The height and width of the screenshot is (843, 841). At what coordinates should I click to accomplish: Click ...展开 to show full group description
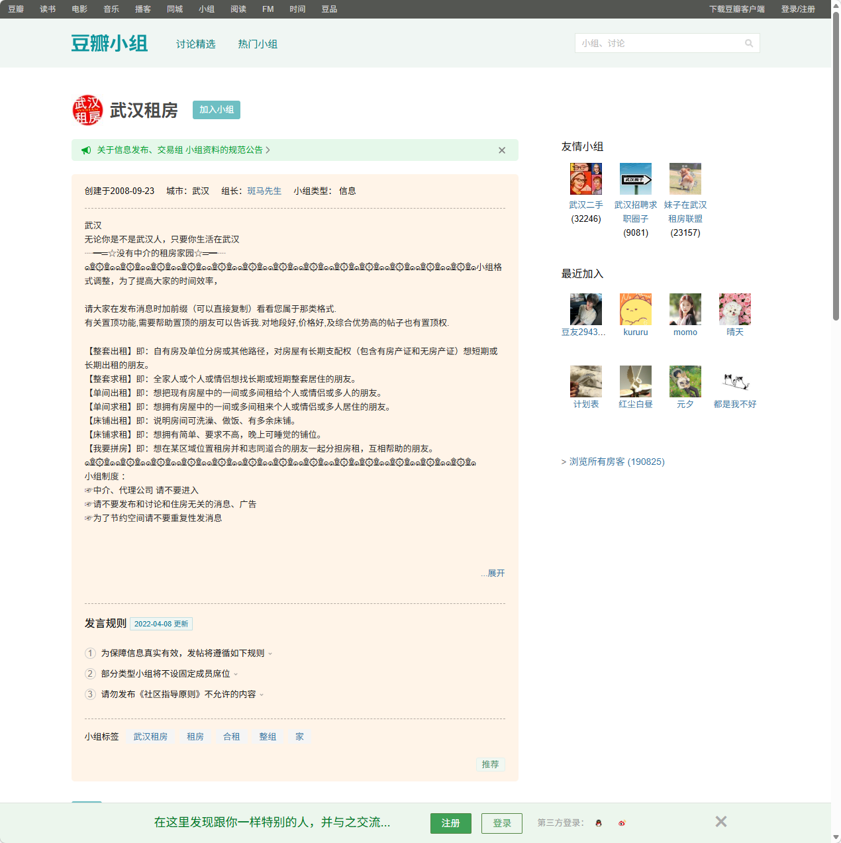pyautogui.click(x=492, y=573)
